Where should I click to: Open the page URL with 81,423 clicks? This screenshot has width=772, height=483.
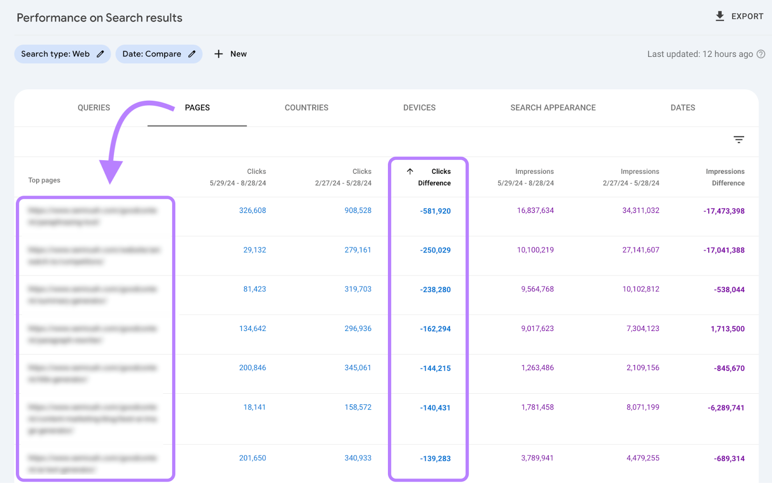tap(93, 295)
